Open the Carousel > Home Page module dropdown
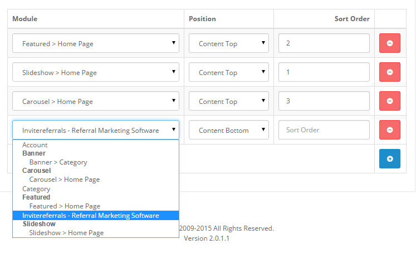 (96, 101)
